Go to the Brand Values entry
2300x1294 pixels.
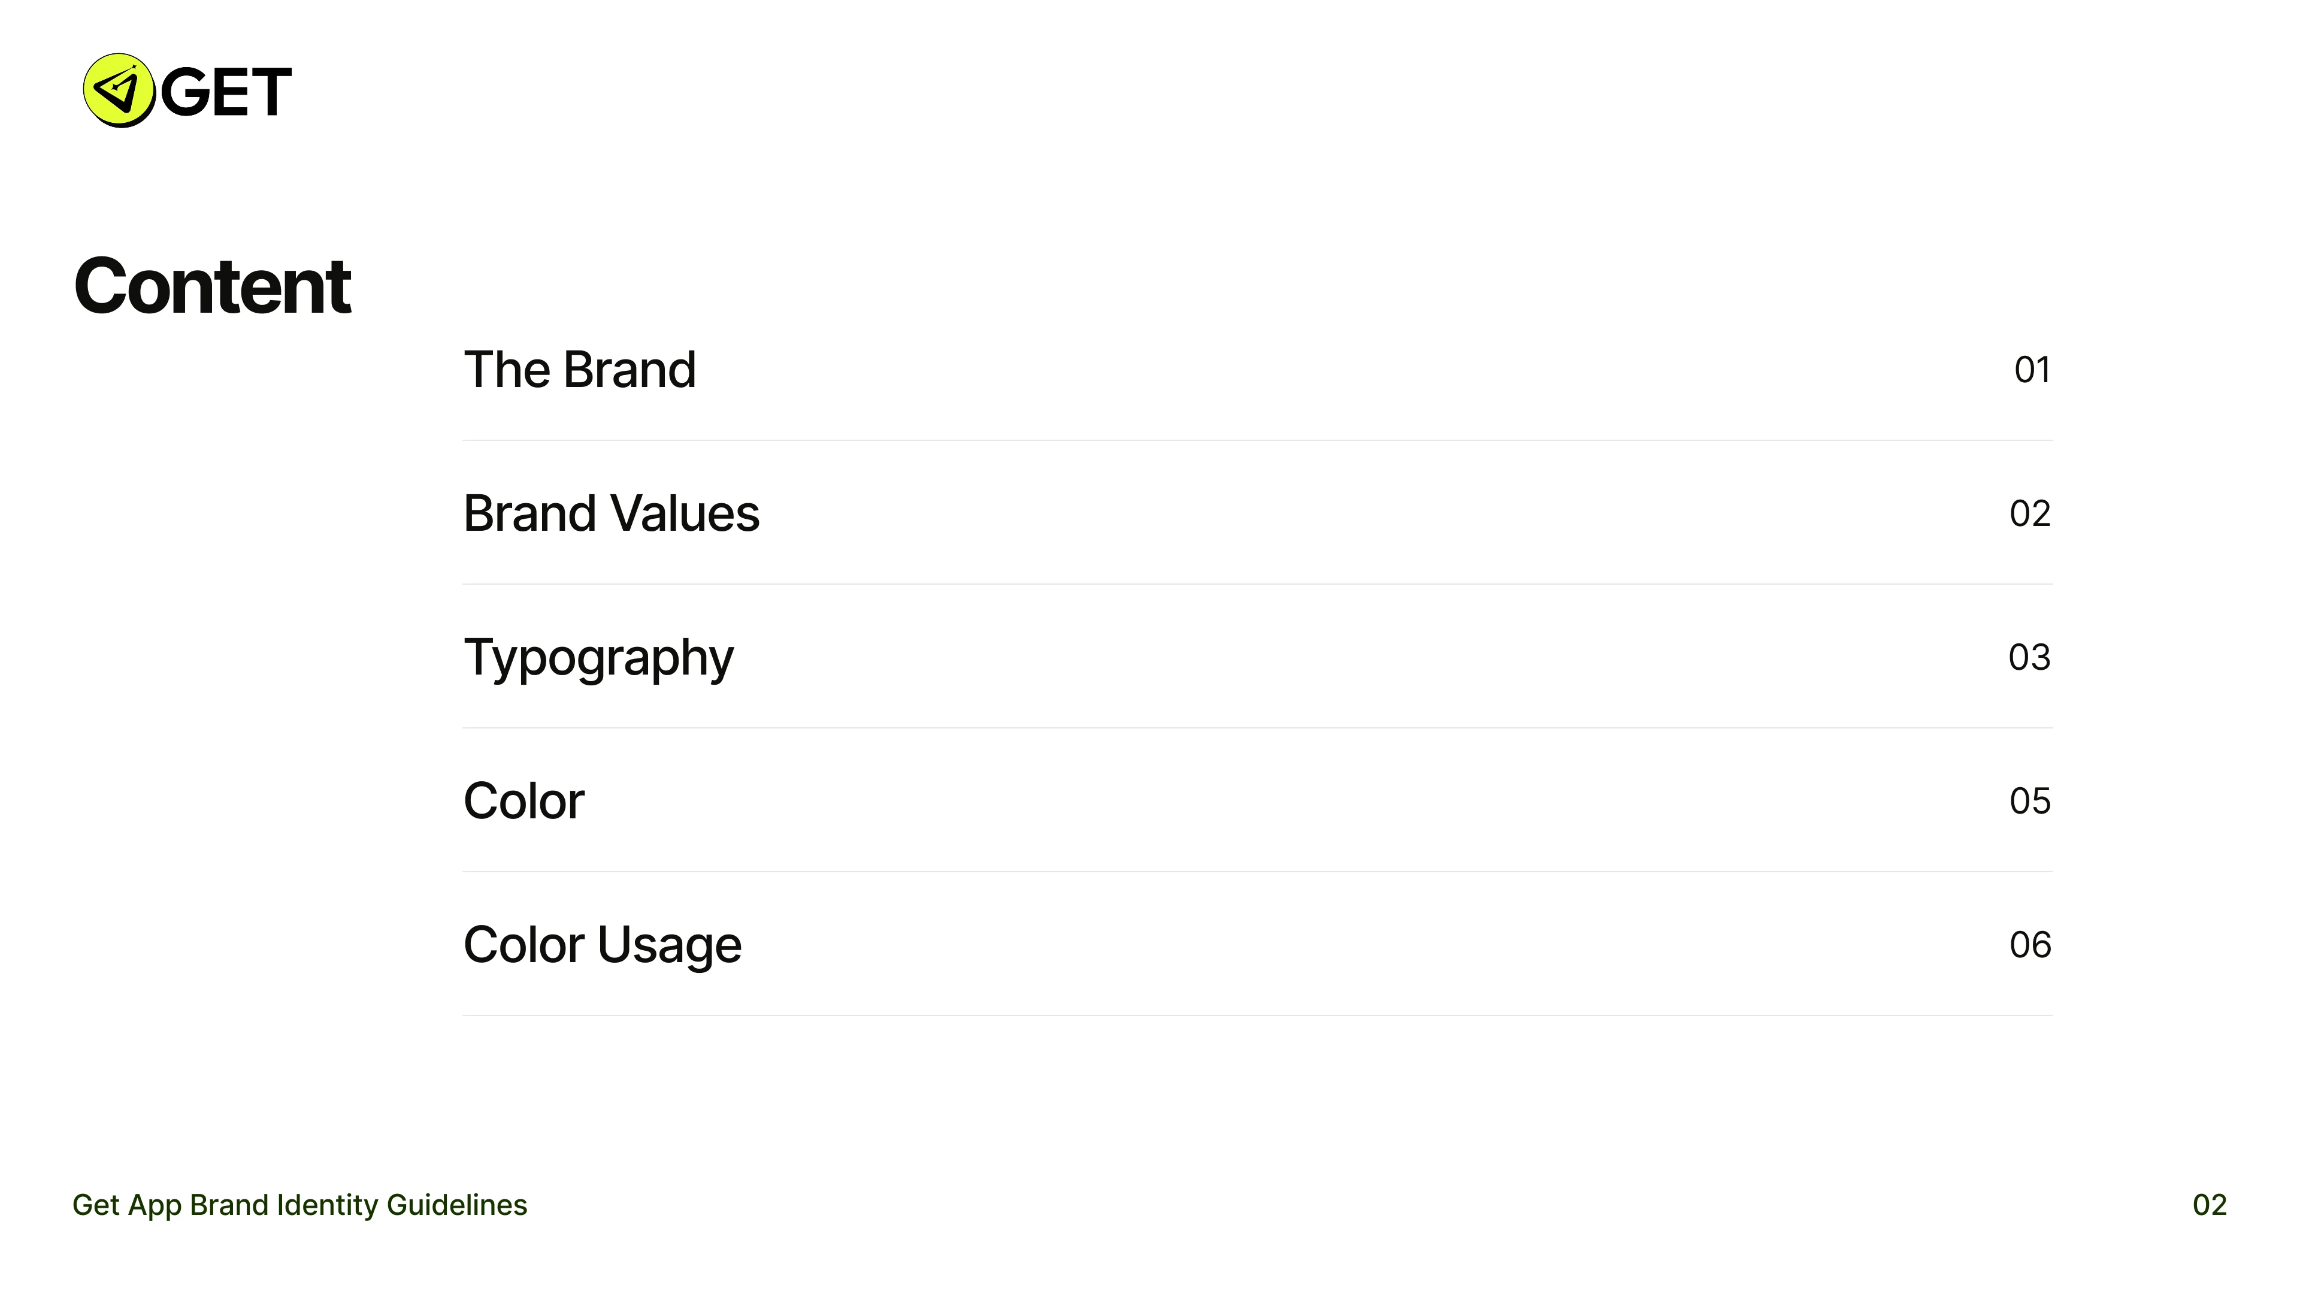pyautogui.click(x=611, y=513)
